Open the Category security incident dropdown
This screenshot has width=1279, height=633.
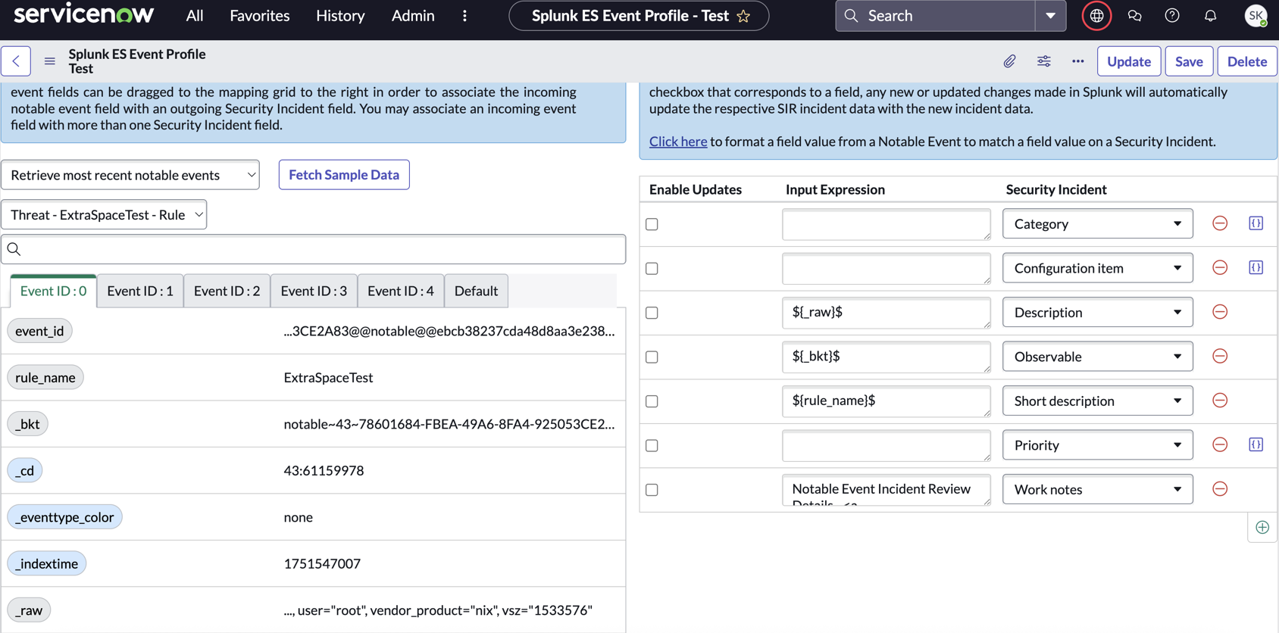(1097, 224)
